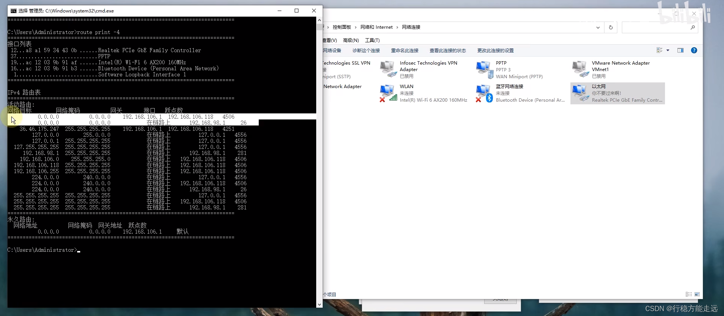Open the view options dropdown arrow
724x316 pixels.
[668, 50]
